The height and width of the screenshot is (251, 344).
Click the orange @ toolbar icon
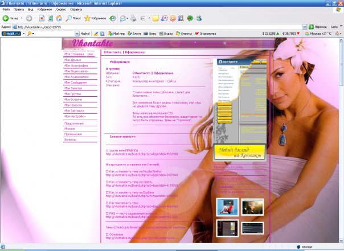tap(173, 18)
